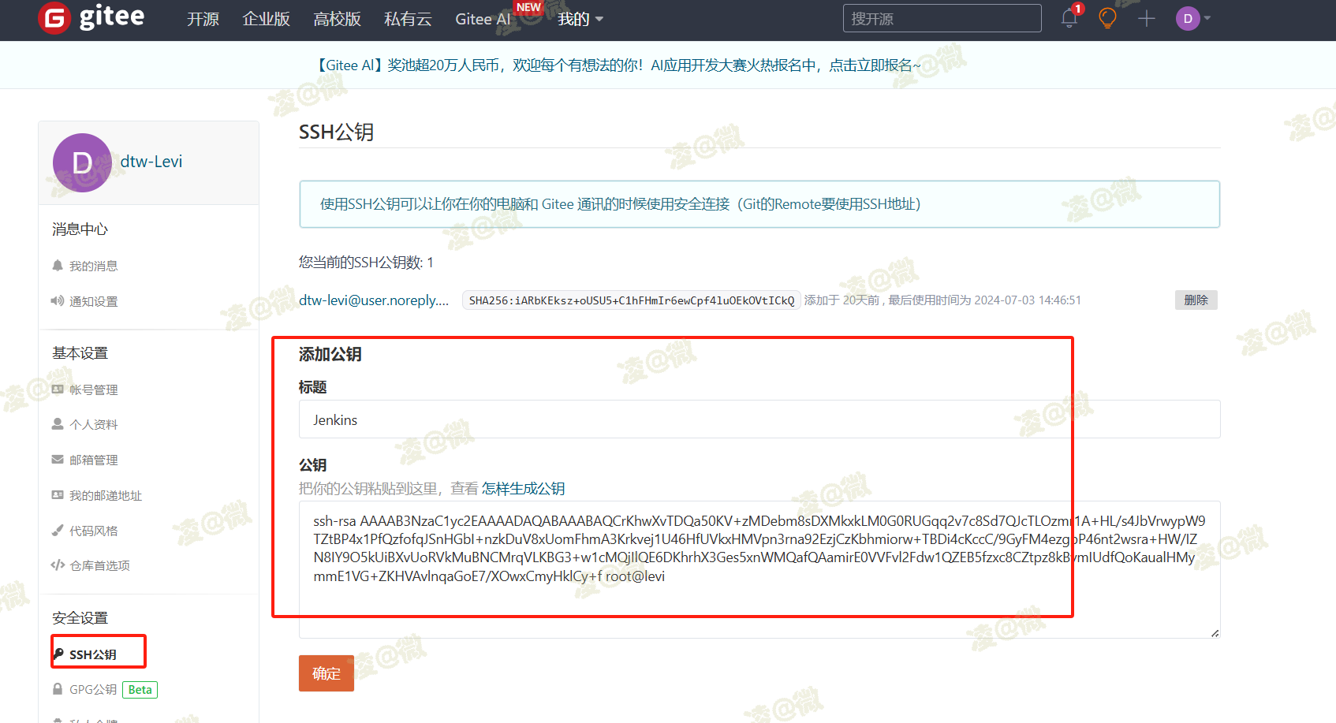Click the 搜开源 search box
Image resolution: width=1336 pixels, height=723 pixels.
pos(942,18)
